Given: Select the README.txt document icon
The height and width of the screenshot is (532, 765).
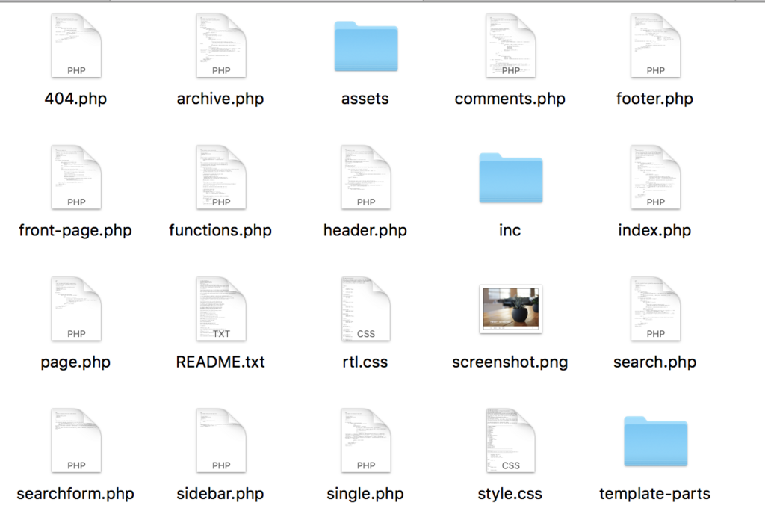Looking at the screenshot, I should [221, 309].
